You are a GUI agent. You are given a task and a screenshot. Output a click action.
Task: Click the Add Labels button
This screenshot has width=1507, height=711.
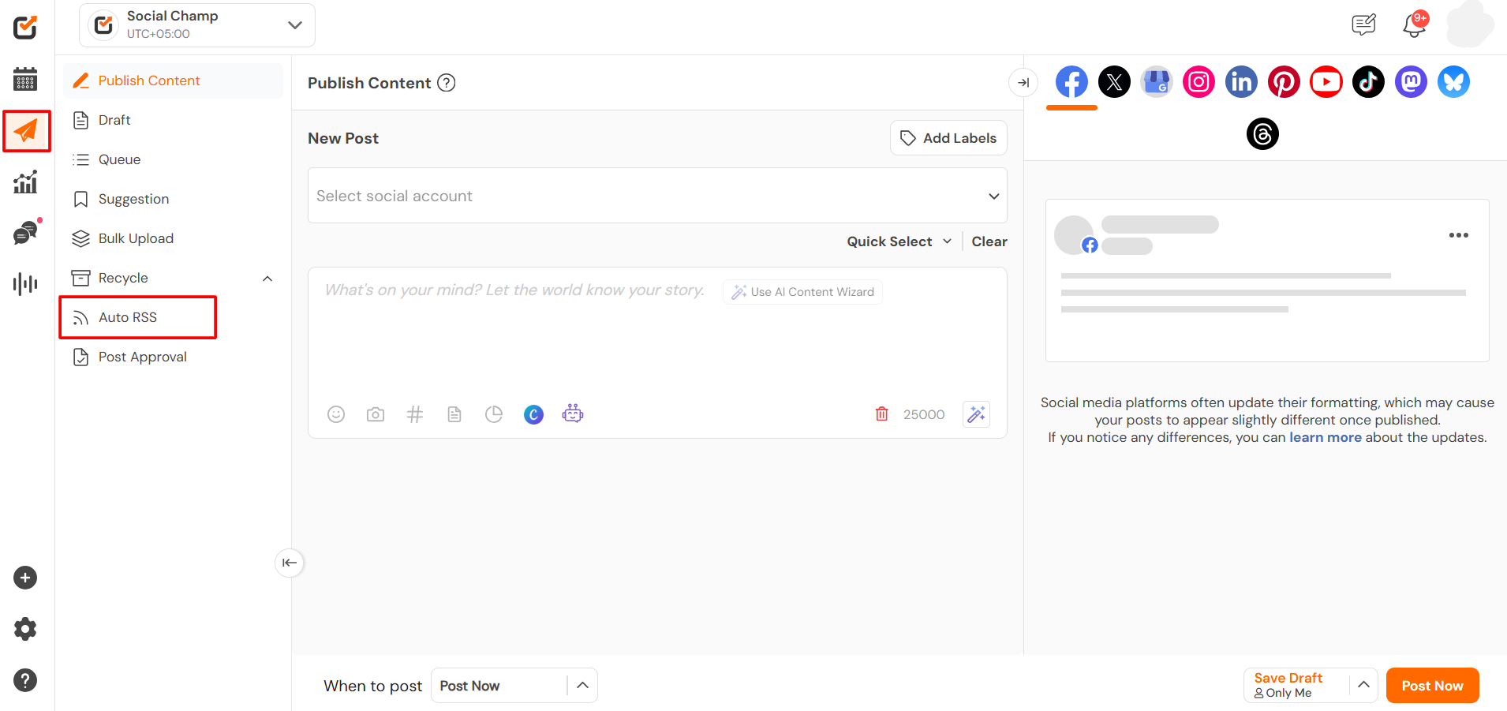(x=948, y=138)
